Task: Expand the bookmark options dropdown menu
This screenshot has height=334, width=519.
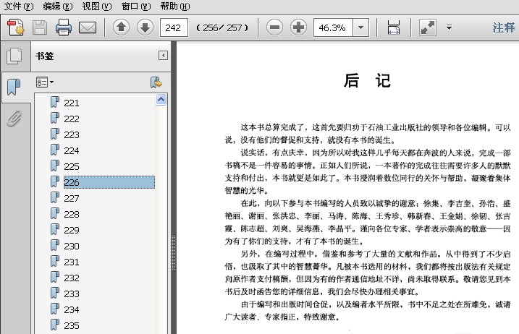Action: (45, 82)
